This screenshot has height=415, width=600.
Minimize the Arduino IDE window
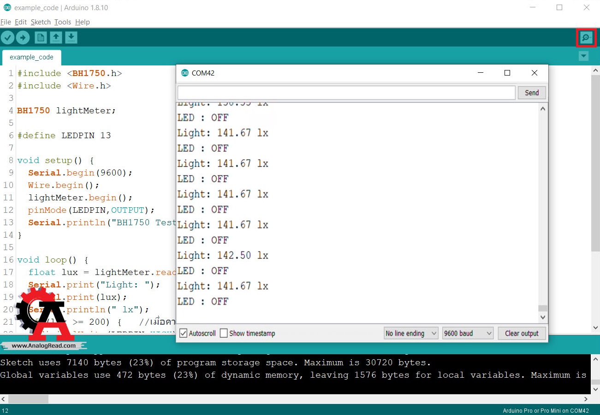[533, 8]
